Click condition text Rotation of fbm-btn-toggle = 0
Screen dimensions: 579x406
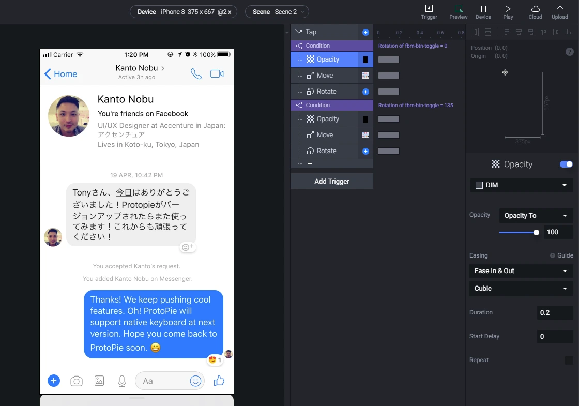(413, 46)
